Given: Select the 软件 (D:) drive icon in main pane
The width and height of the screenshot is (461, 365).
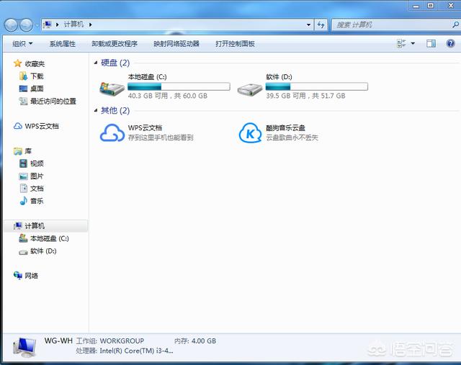Looking at the screenshot, I should click(x=250, y=89).
